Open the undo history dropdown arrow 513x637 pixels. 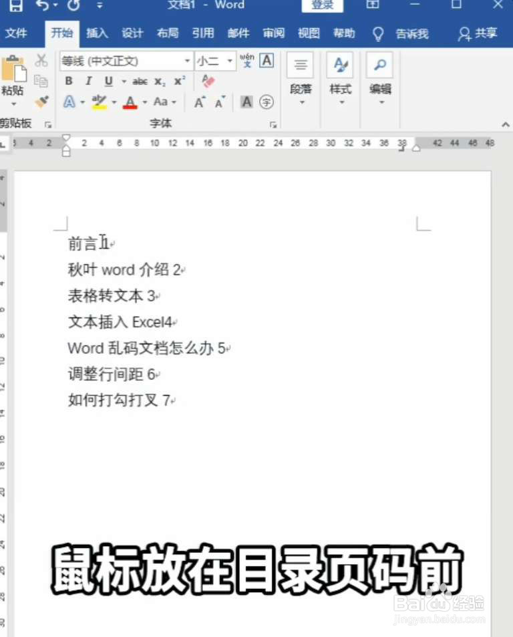pos(55,6)
